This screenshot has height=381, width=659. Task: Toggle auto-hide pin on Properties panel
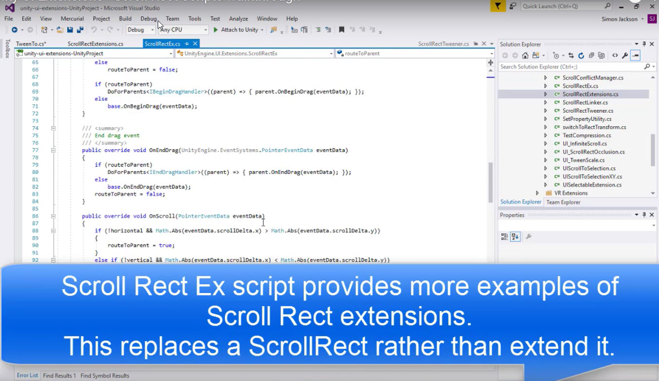[x=644, y=215]
